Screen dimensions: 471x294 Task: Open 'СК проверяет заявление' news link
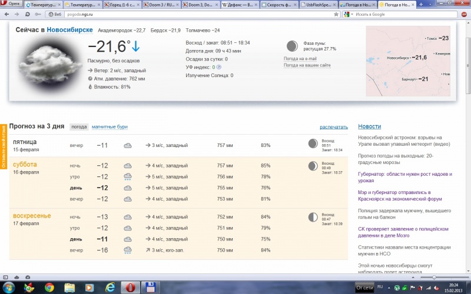click(x=403, y=232)
